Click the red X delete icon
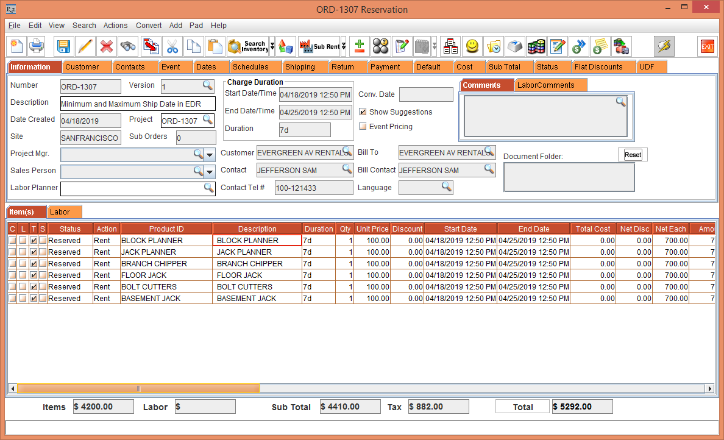 (x=107, y=46)
